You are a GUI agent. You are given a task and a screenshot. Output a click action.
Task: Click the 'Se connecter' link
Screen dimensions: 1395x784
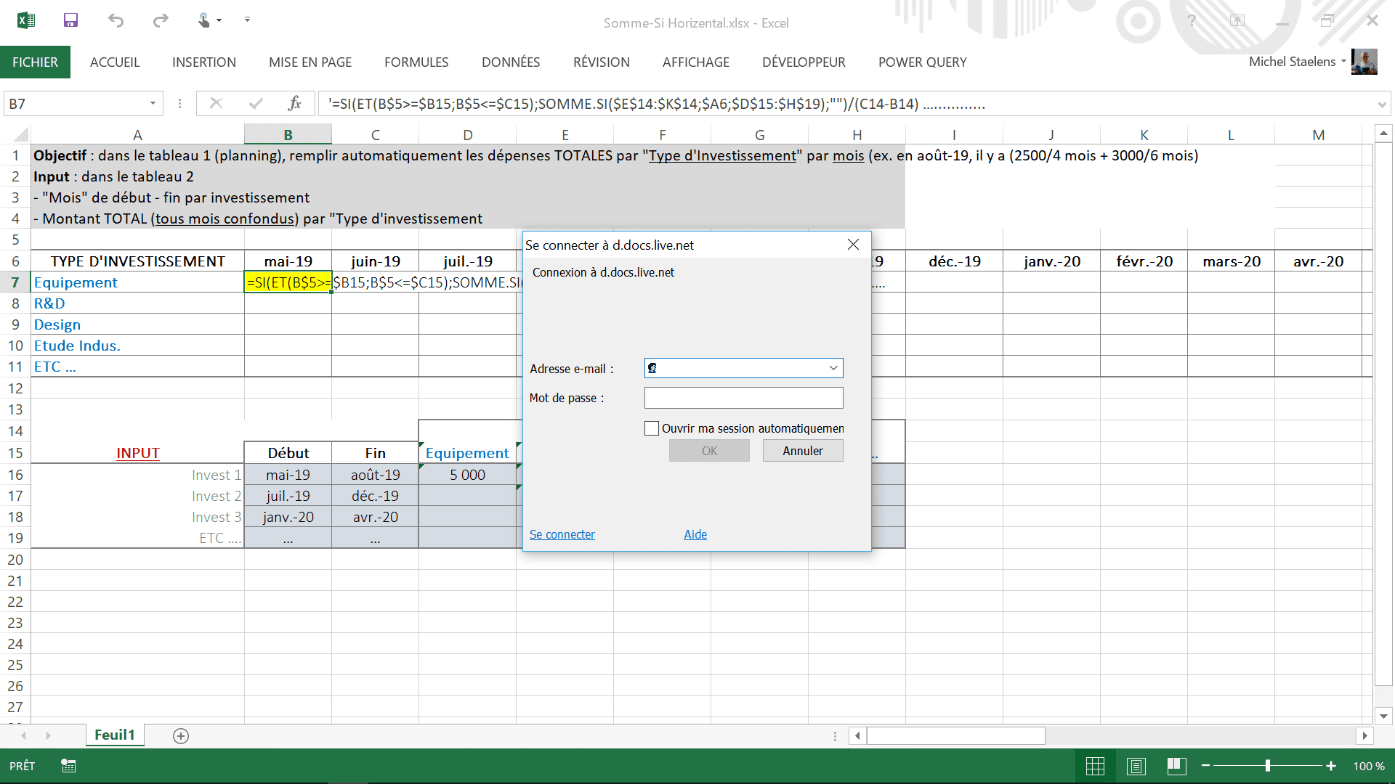click(562, 534)
